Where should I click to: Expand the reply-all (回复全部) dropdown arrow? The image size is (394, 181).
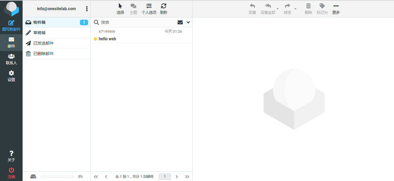[278, 9]
